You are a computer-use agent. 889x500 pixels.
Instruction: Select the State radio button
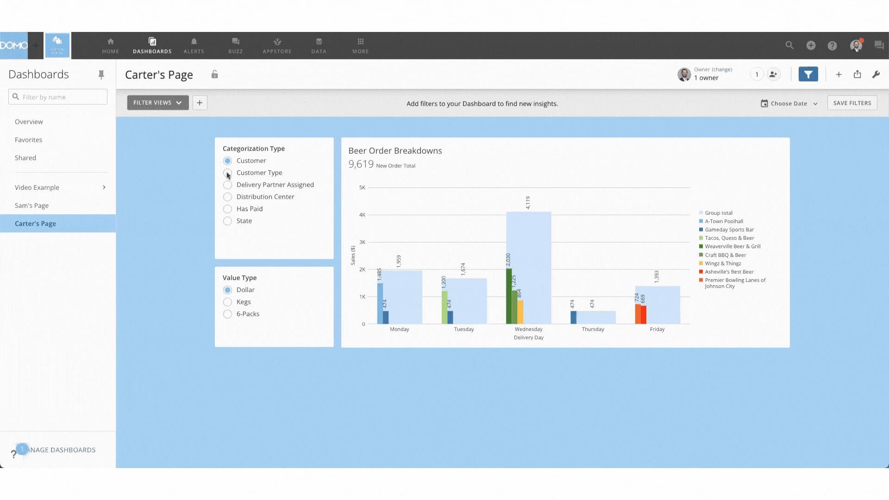pyautogui.click(x=227, y=221)
